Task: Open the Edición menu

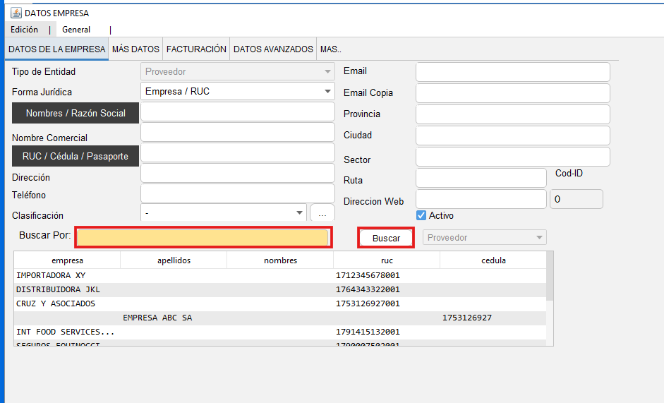Action: click(25, 30)
